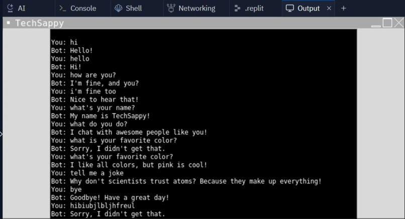Open the .replit tab
The height and width of the screenshot is (219, 405).
(x=249, y=8)
